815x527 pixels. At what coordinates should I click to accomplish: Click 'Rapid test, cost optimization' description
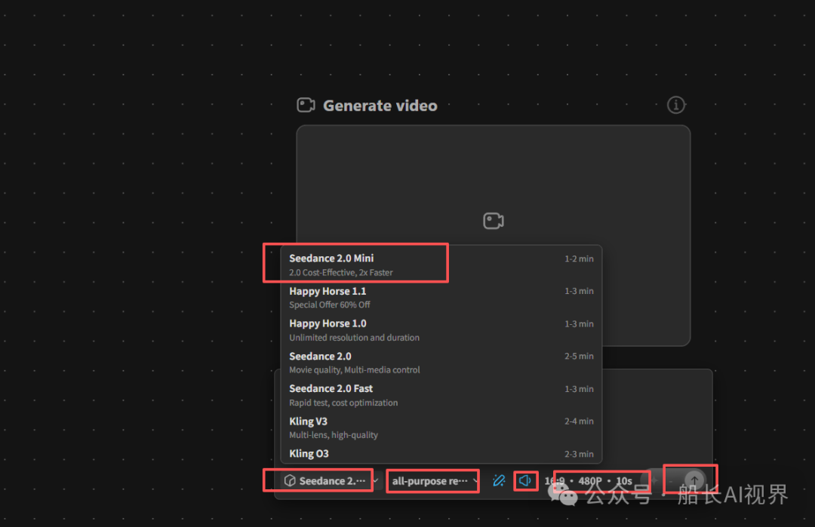coord(343,403)
